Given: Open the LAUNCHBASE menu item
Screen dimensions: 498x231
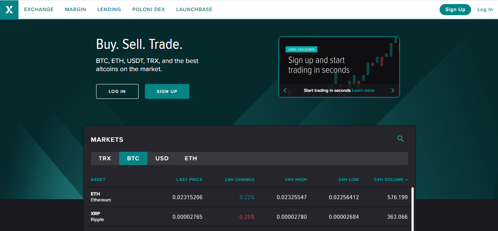Looking at the screenshot, I should 194,10.
